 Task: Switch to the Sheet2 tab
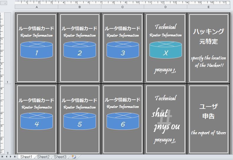coord(43,157)
